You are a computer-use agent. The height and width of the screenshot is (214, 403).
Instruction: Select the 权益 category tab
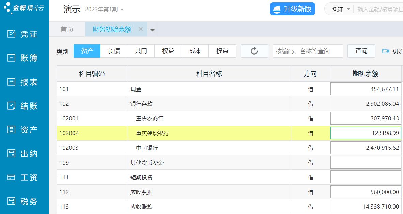pyautogui.click(x=168, y=51)
